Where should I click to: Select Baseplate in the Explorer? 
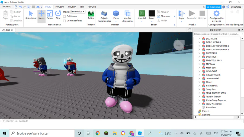pos(211,107)
